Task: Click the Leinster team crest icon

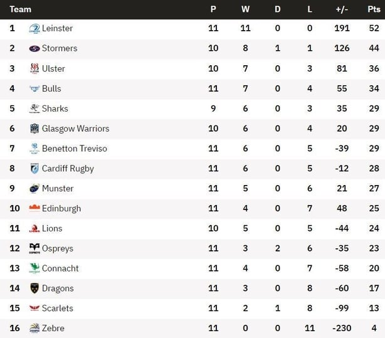Action: click(34, 28)
